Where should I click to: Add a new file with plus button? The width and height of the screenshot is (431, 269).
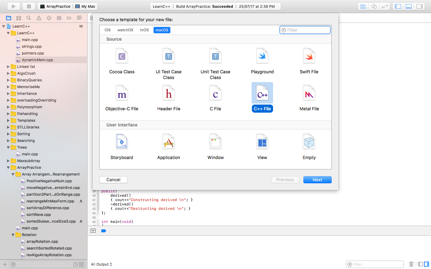click(5, 264)
